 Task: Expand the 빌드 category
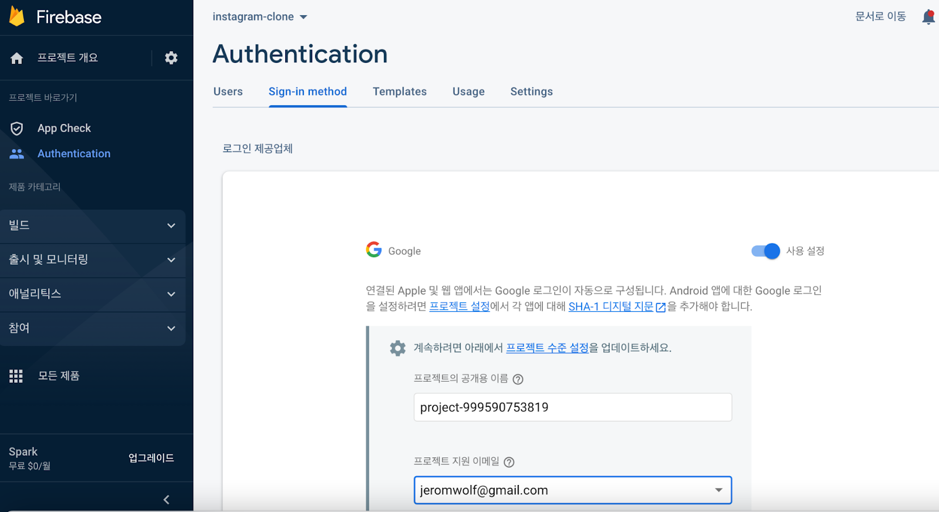pos(93,226)
